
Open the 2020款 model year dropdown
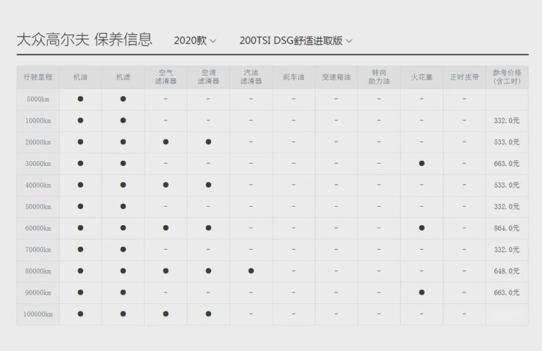195,41
